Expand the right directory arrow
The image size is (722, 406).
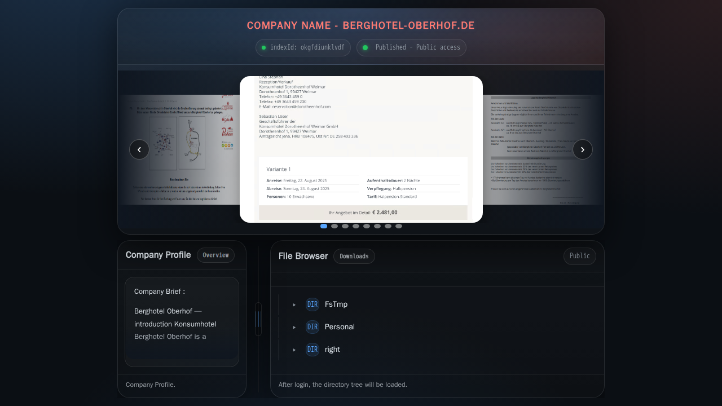294,350
